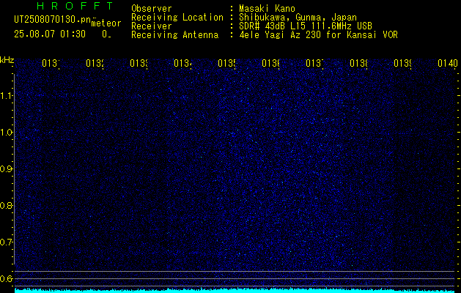The width and height of the screenshot is (461, 293).
Task: Click the 0.8 kHz axis label
Action: coord(6,205)
